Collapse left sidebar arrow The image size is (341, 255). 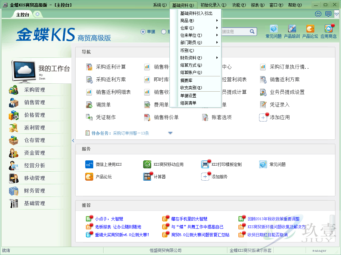pyautogui.click(x=73, y=141)
